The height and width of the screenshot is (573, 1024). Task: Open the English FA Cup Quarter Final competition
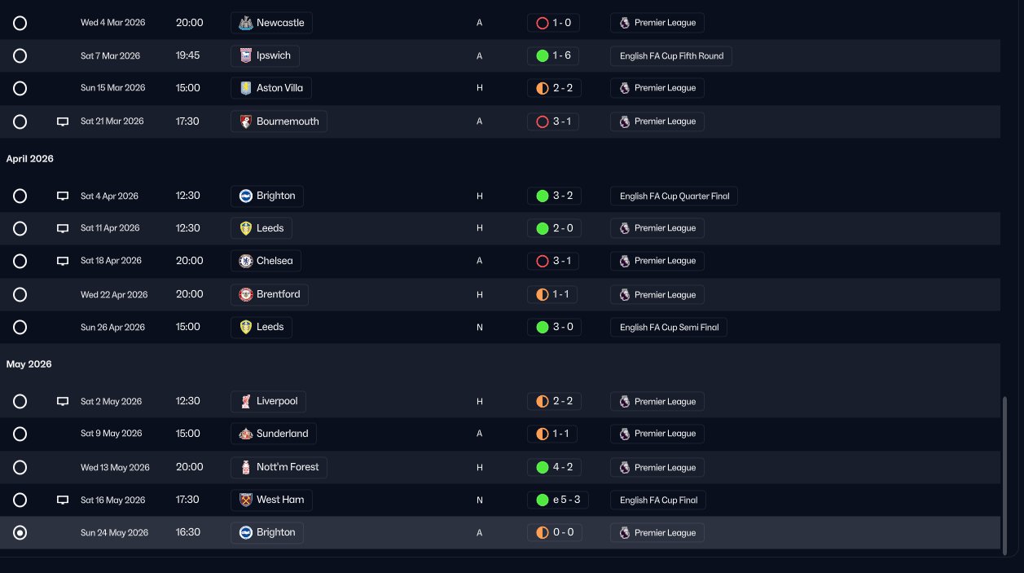[675, 196]
